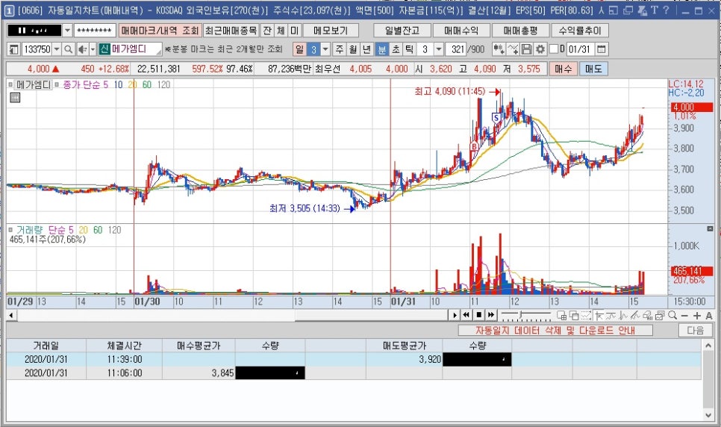Click the stock search magnifier icon
Viewport: 721px width, 427px height.
(68, 49)
